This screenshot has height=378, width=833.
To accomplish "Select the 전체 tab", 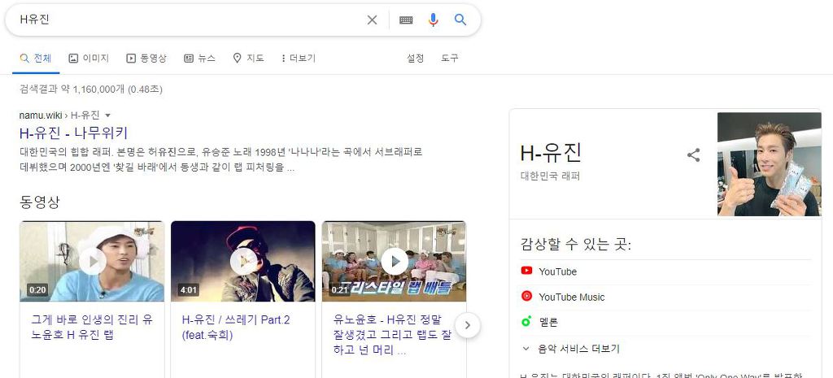I will point(36,59).
